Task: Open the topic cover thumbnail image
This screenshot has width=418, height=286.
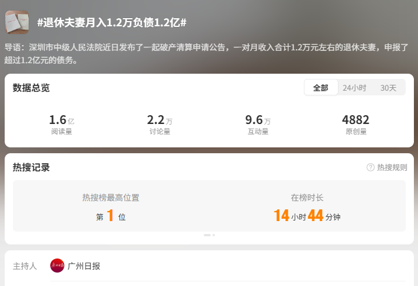Action: [17, 22]
